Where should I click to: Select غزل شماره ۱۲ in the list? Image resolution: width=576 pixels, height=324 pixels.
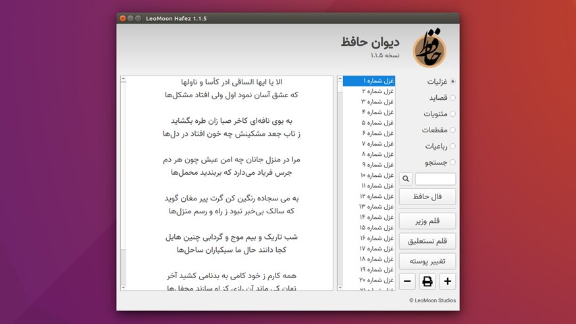tap(369, 196)
